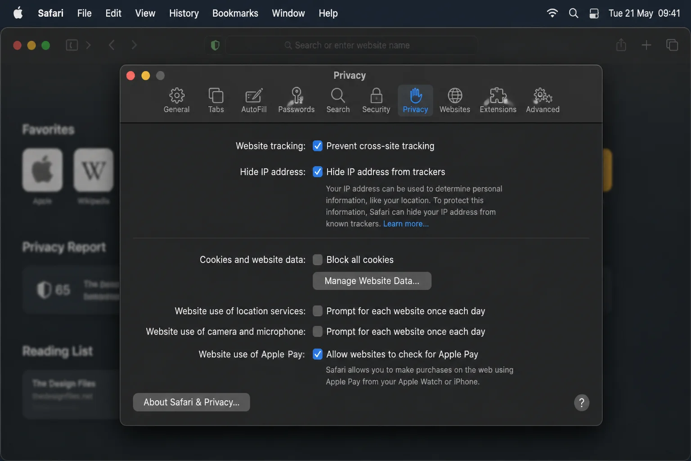Open The Design Files reading list item
This screenshot has width=691, height=461.
(72, 394)
